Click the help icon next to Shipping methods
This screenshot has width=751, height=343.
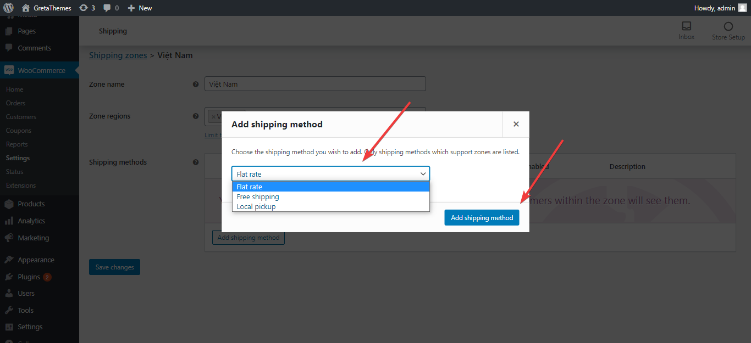tap(196, 162)
